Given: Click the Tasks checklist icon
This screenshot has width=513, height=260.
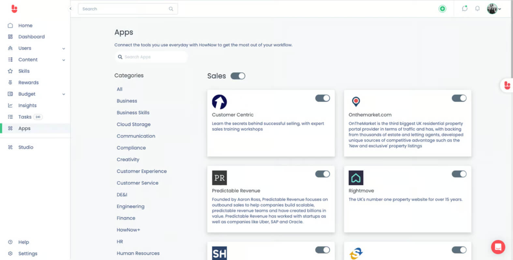Looking at the screenshot, I should 10,117.
